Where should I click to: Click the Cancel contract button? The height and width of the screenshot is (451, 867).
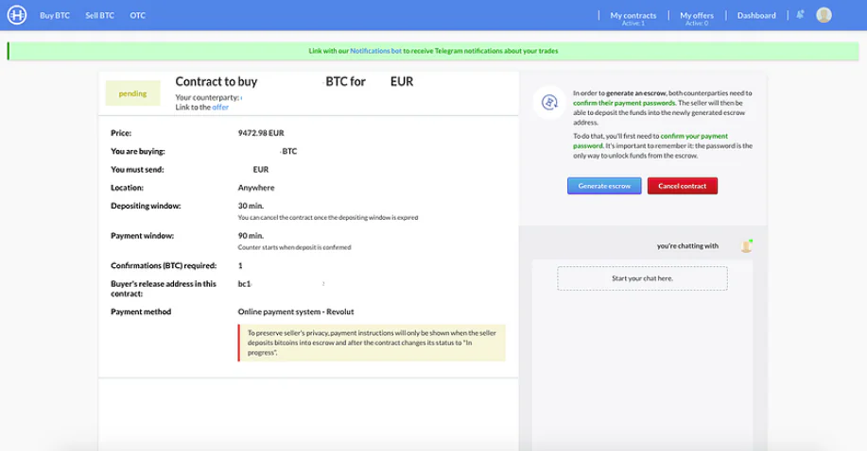[x=683, y=186]
